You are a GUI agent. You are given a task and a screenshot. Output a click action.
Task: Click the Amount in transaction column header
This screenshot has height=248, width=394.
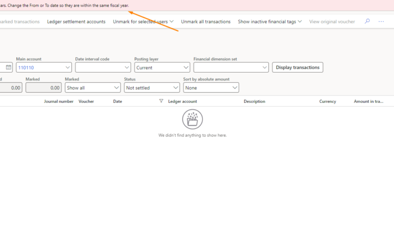368,101
